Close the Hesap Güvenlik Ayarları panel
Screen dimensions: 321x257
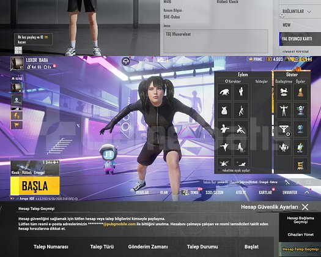[x=305, y=207]
